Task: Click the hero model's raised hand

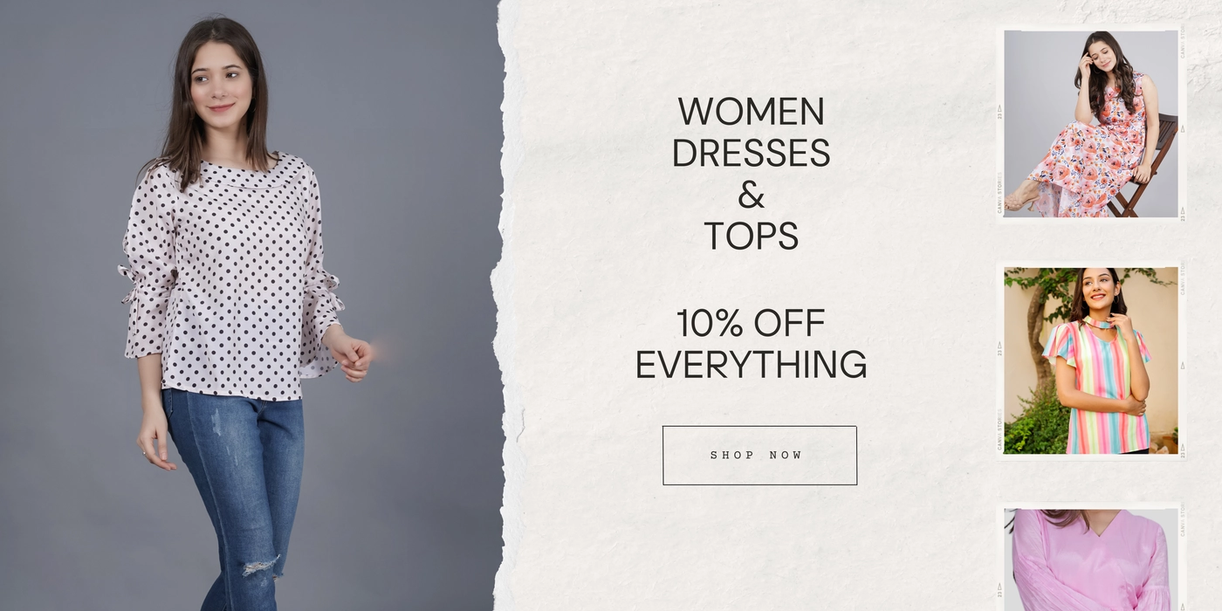Action: point(351,355)
